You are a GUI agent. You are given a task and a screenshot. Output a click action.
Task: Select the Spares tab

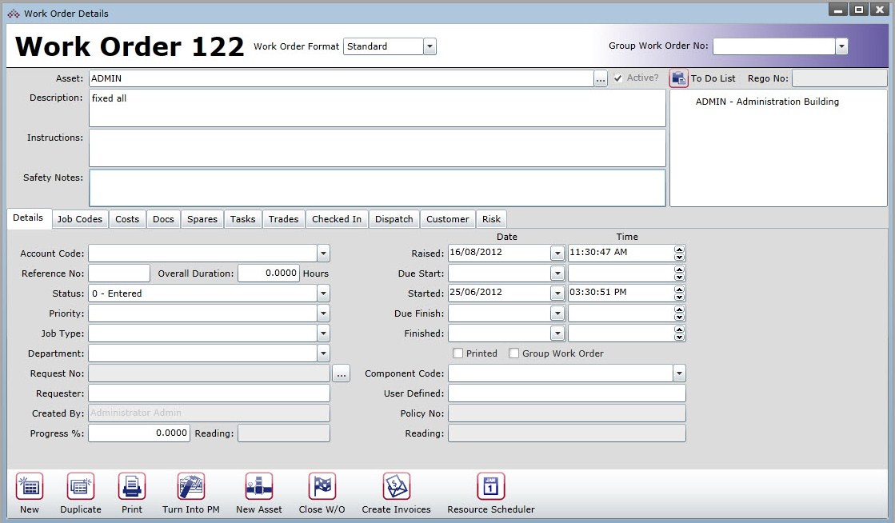(202, 219)
